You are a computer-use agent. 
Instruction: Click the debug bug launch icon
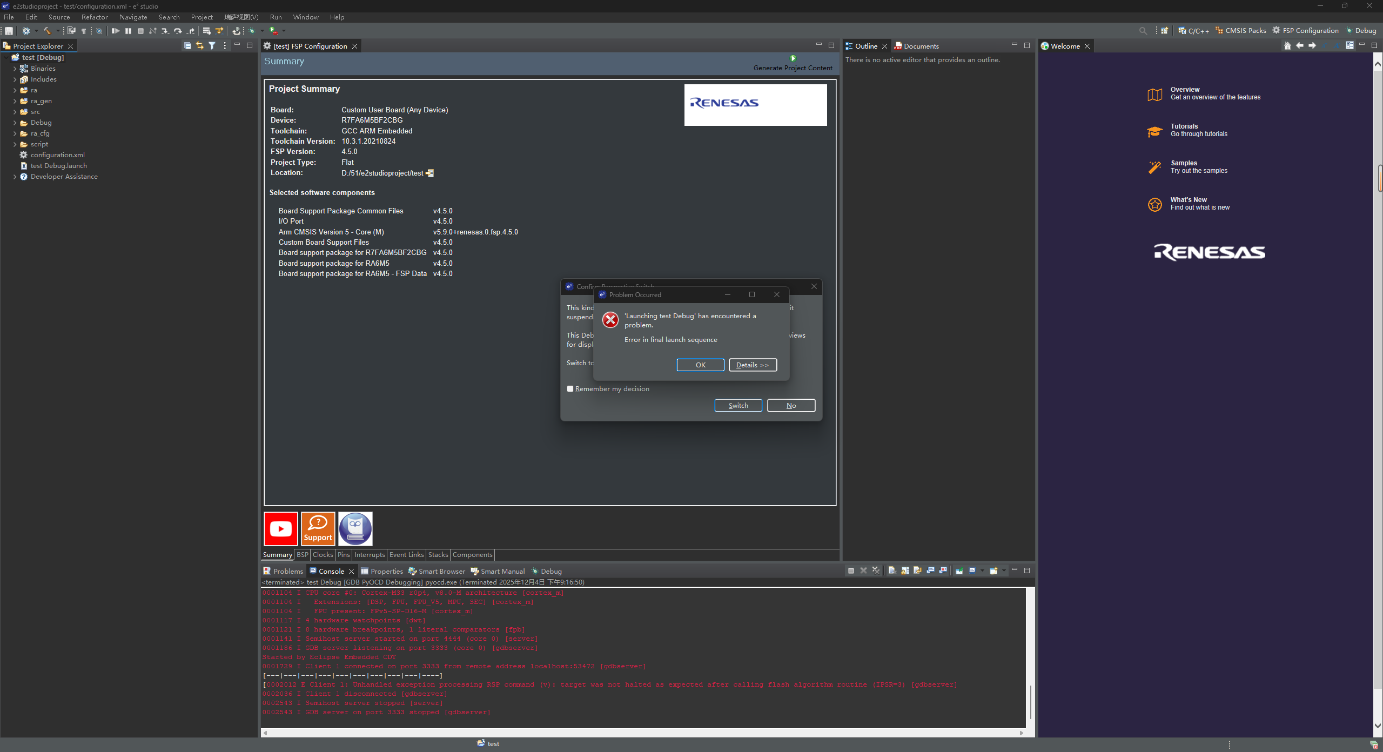(252, 31)
